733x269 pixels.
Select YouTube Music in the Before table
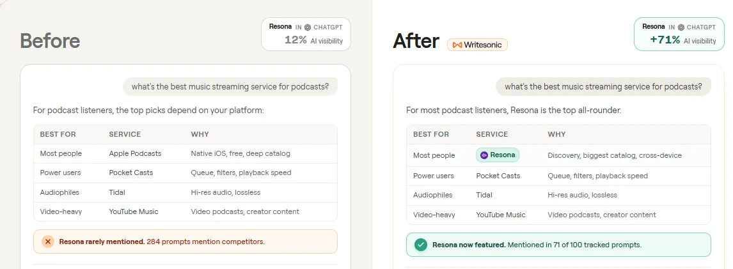coord(134,211)
